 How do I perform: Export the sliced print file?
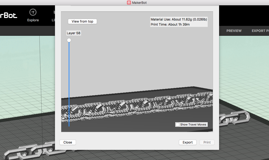click(x=187, y=142)
